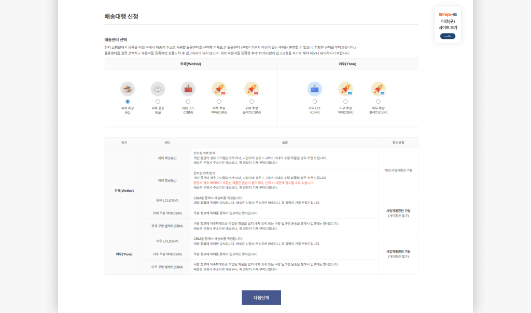Choose the 이우 쿠팡 택배(CBM) radio option
531x313 pixels.
point(345,102)
